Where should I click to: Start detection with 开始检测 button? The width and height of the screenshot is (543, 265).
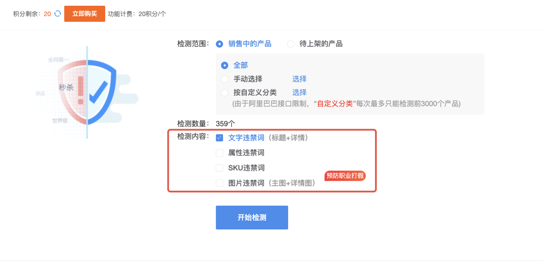click(252, 217)
